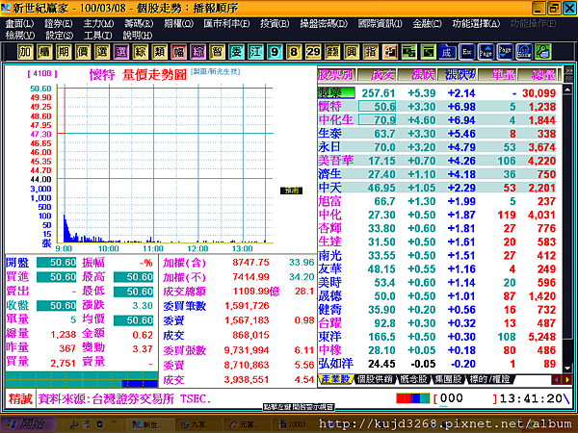Click the stock list scrollbar's up arrow

567,89
